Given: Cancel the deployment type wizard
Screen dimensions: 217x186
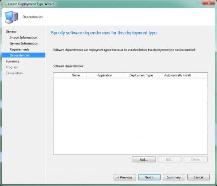Looking at the screenshot, I should [198, 177].
